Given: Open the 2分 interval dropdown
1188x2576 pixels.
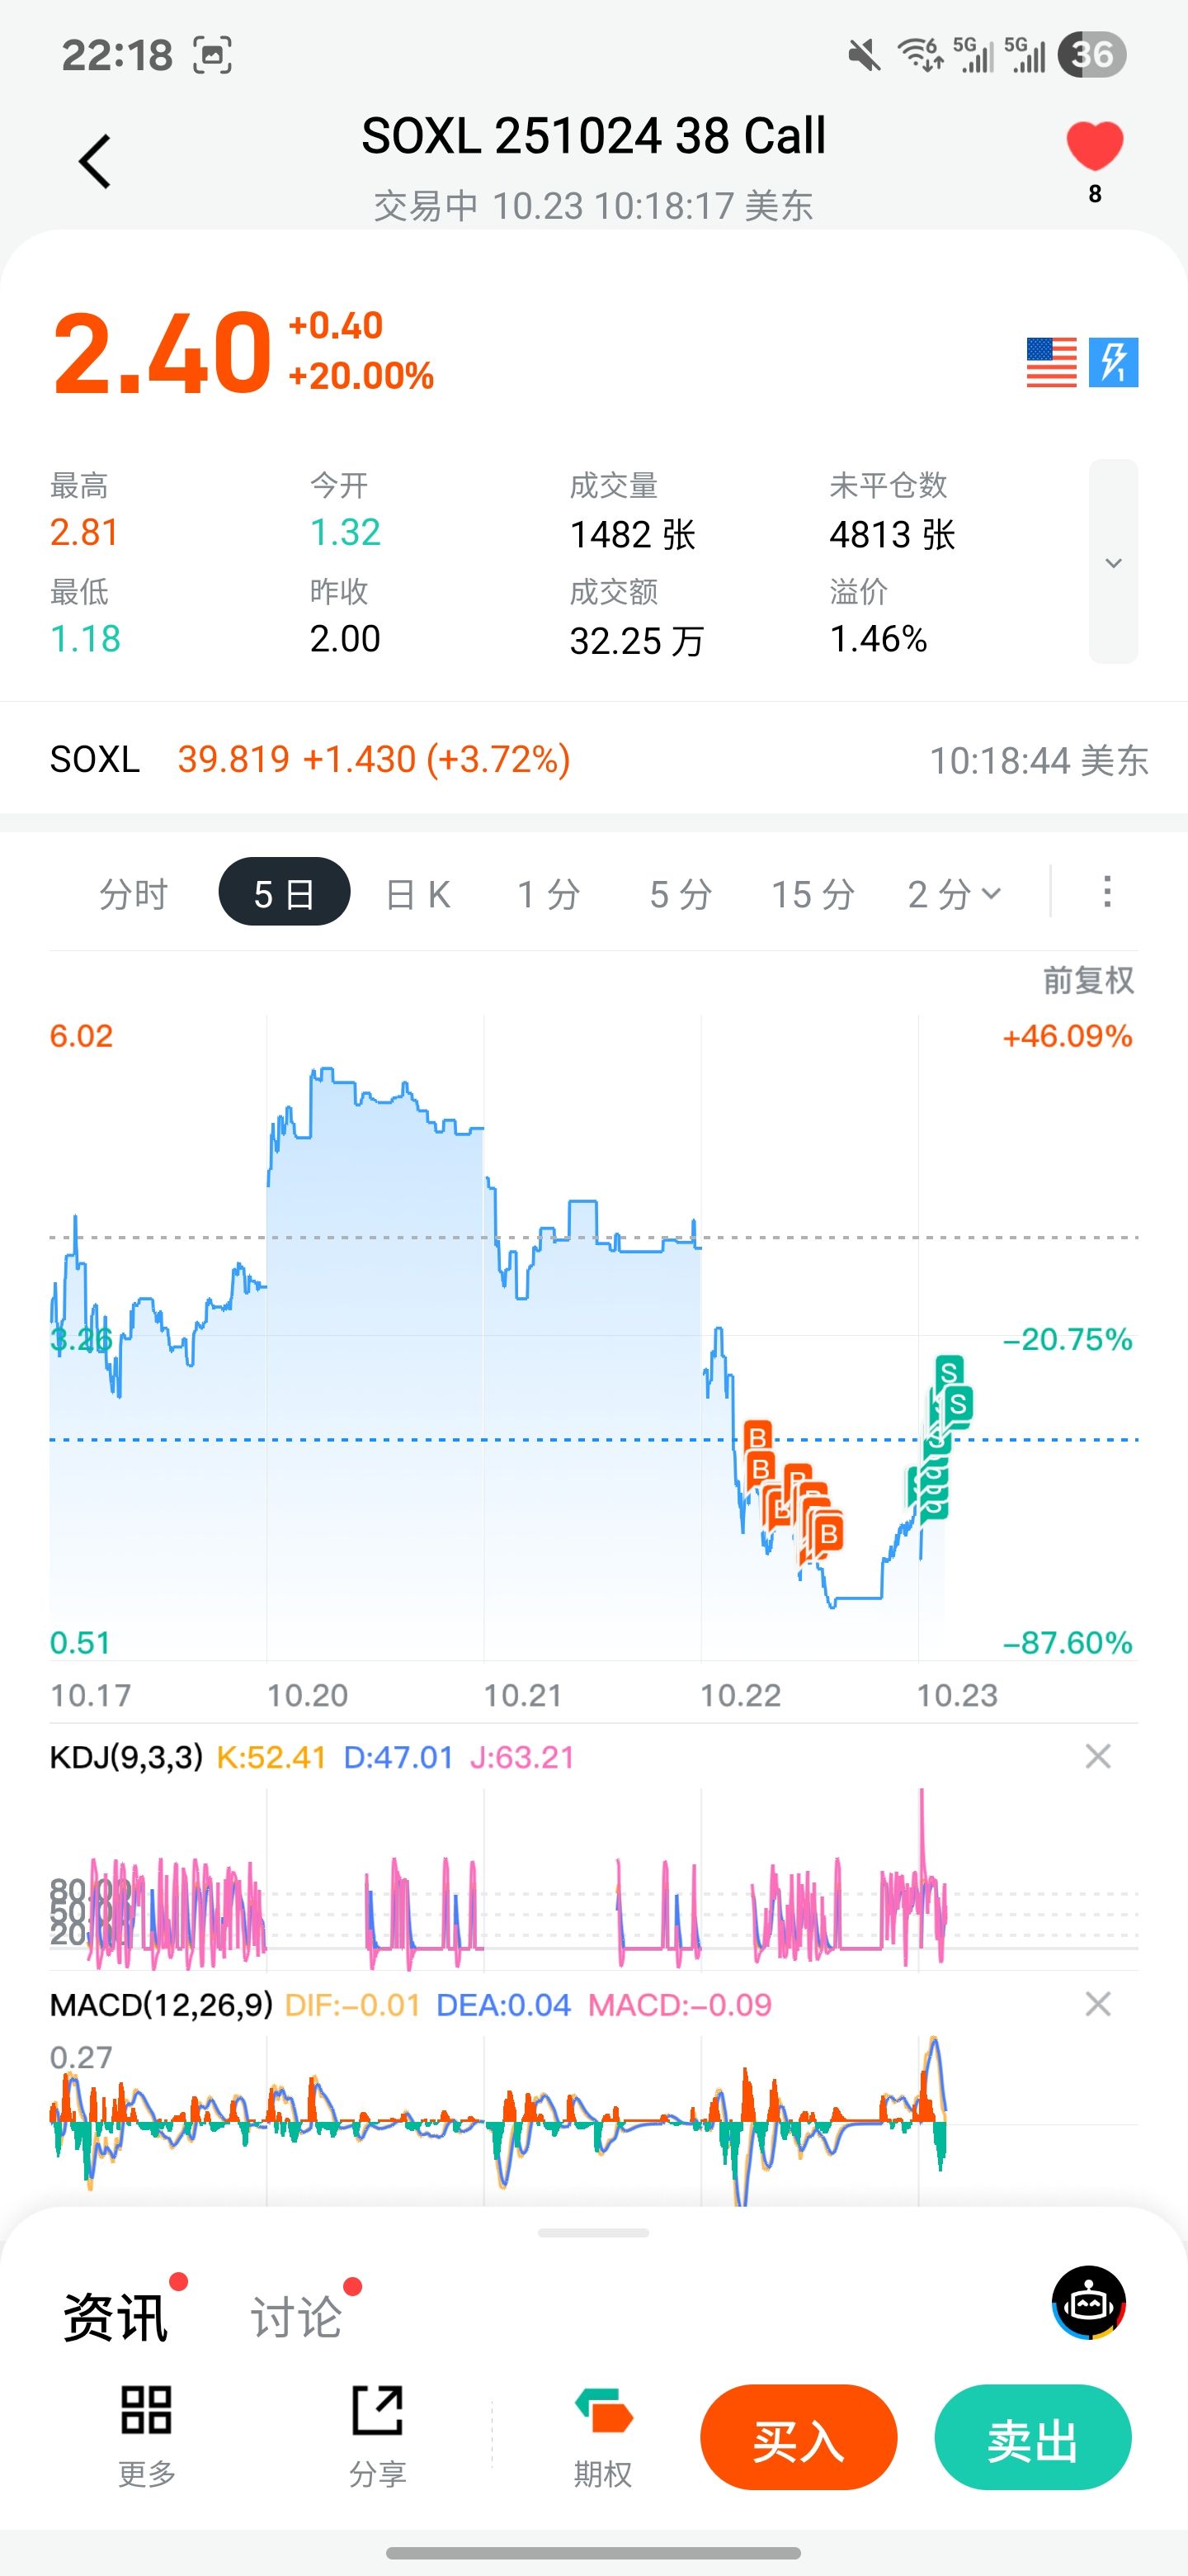Looking at the screenshot, I should pos(953,893).
